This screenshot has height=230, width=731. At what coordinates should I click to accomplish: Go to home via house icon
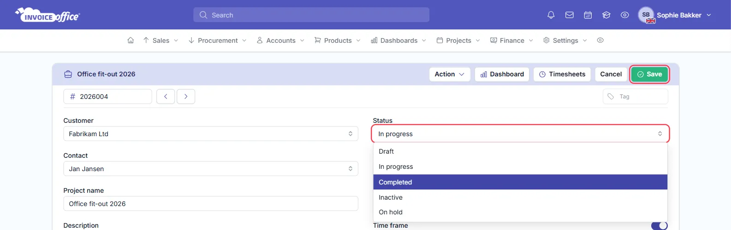(x=131, y=40)
